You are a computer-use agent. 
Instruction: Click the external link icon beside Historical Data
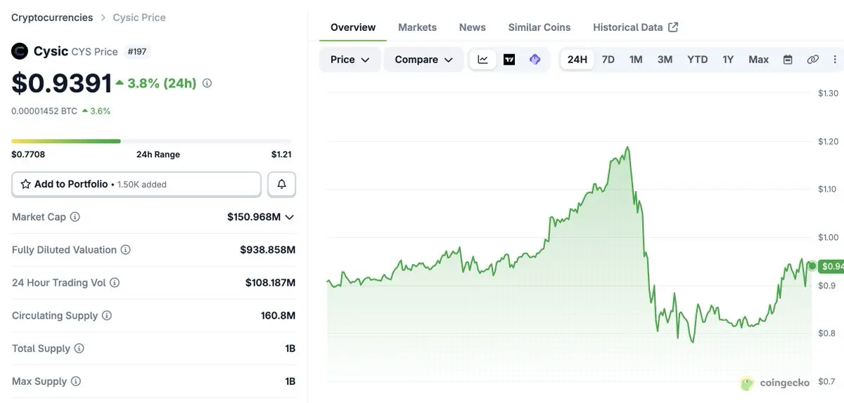tap(673, 27)
